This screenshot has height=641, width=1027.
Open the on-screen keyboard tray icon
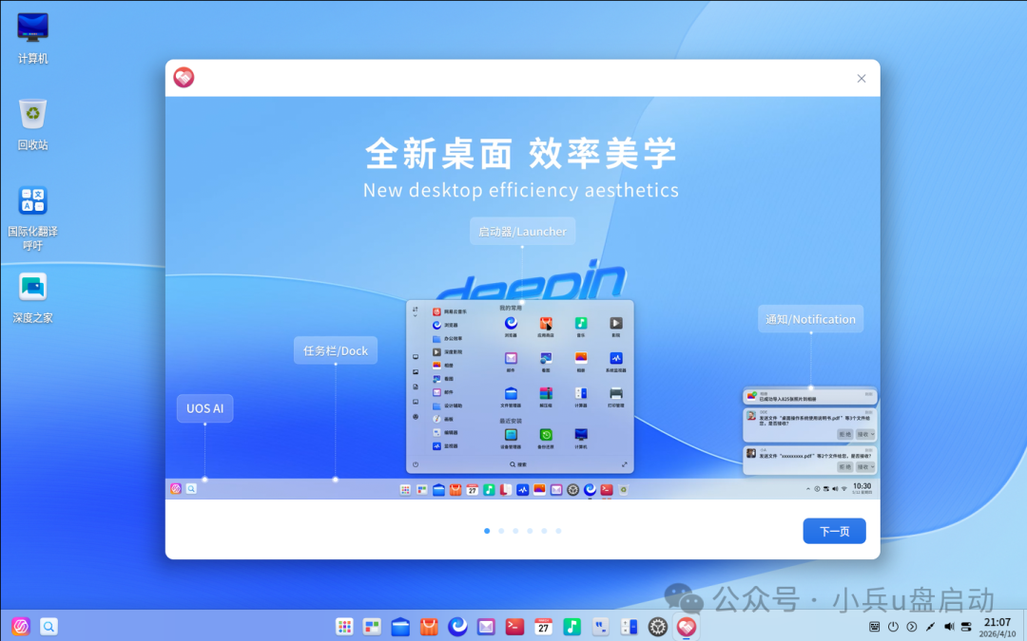(875, 627)
